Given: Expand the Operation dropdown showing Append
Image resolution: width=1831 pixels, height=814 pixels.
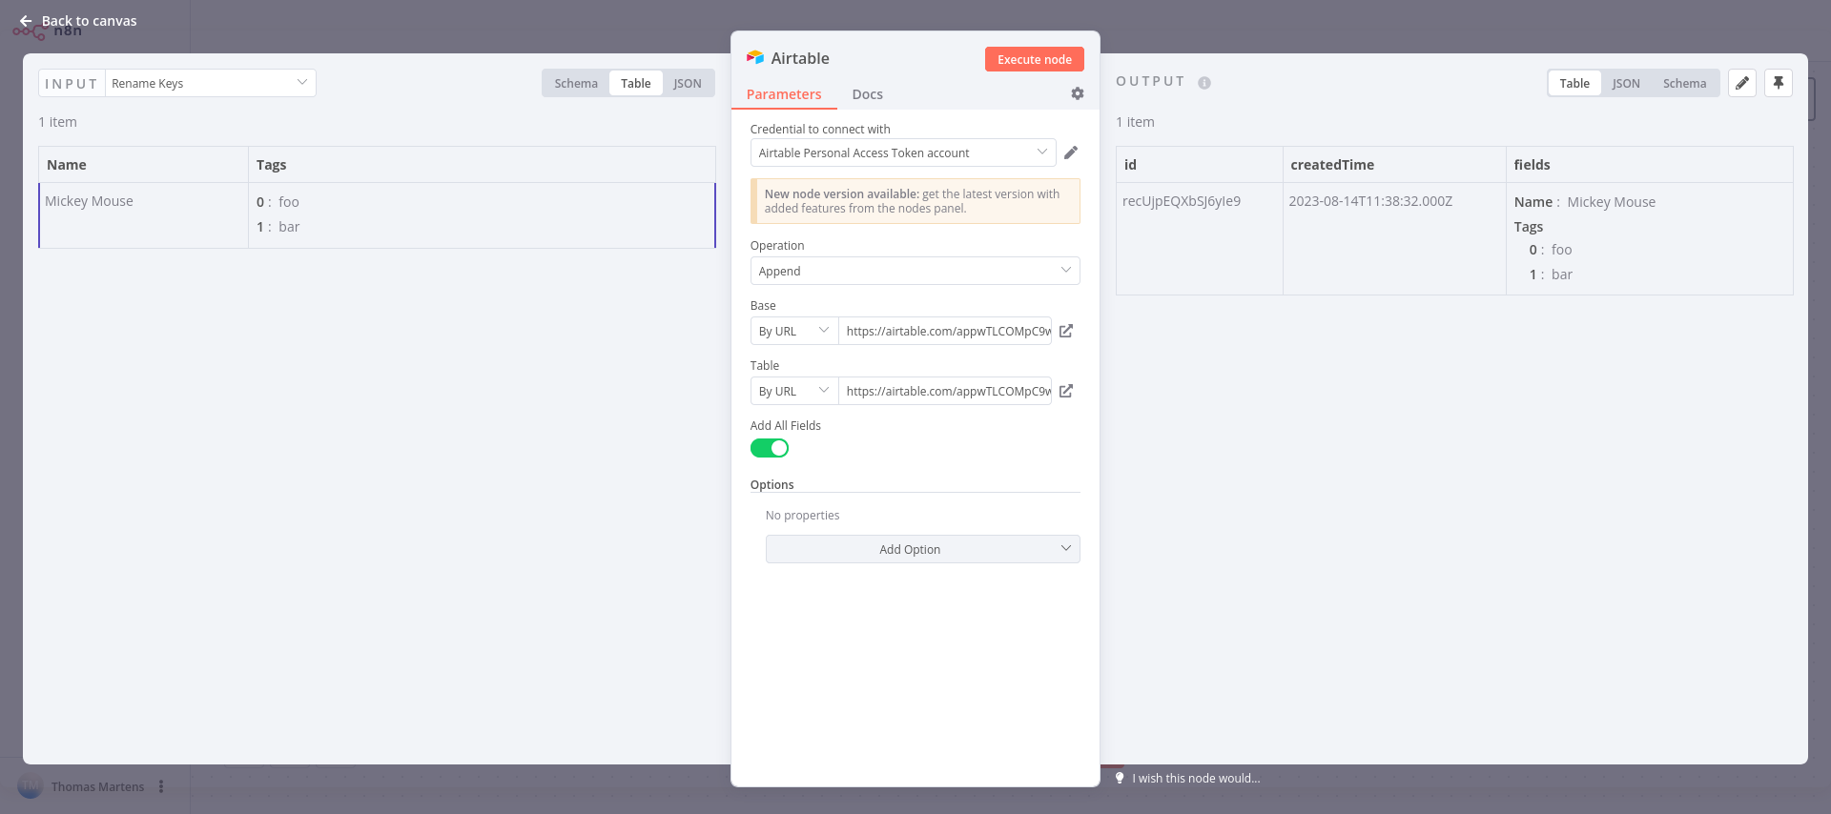Looking at the screenshot, I should click(x=915, y=271).
